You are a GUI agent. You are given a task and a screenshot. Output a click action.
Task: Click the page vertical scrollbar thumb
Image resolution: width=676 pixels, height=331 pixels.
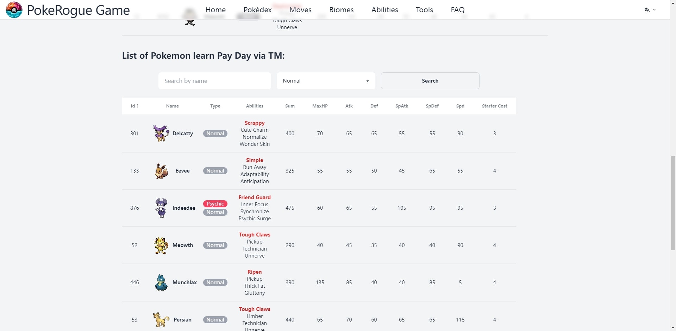coord(673,203)
